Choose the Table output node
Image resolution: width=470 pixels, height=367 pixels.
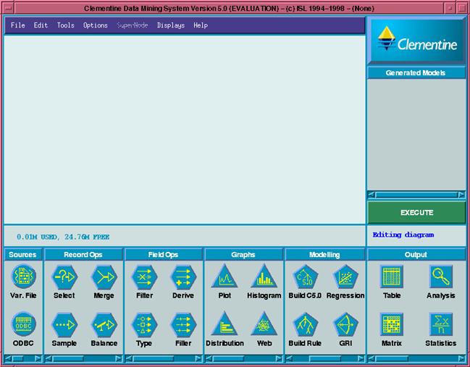pyautogui.click(x=392, y=277)
